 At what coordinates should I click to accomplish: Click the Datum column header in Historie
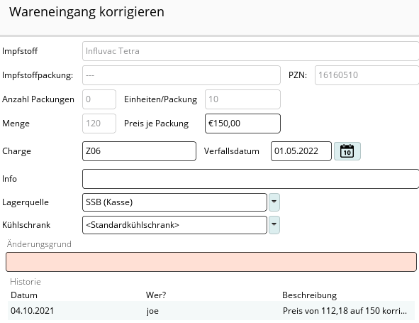24,295
